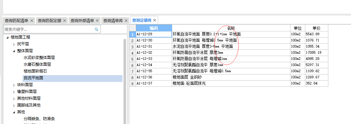Click 环氧防滑自流平涂层 厚度3mm name cell
The image size is (351, 124).
pos(231,53)
